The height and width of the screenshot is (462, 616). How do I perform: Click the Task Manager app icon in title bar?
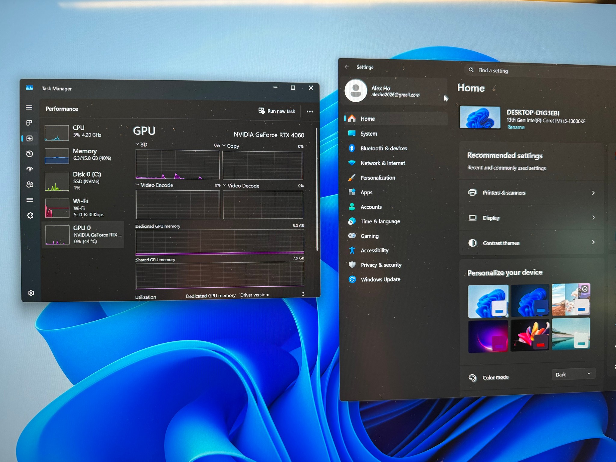(x=29, y=88)
